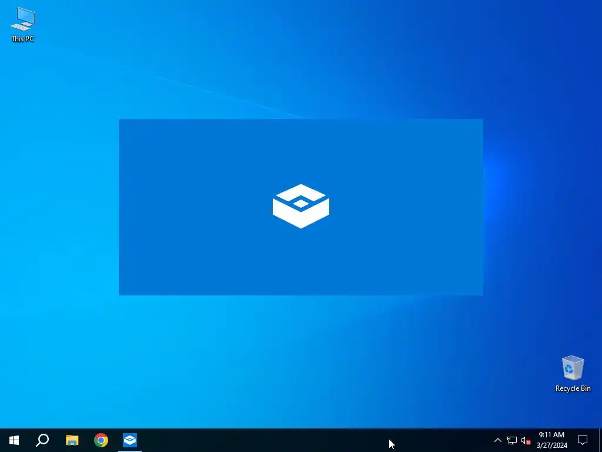602x452 pixels.
Task: Open the Action Center notifications icon
Action: [x=583, y=440]
